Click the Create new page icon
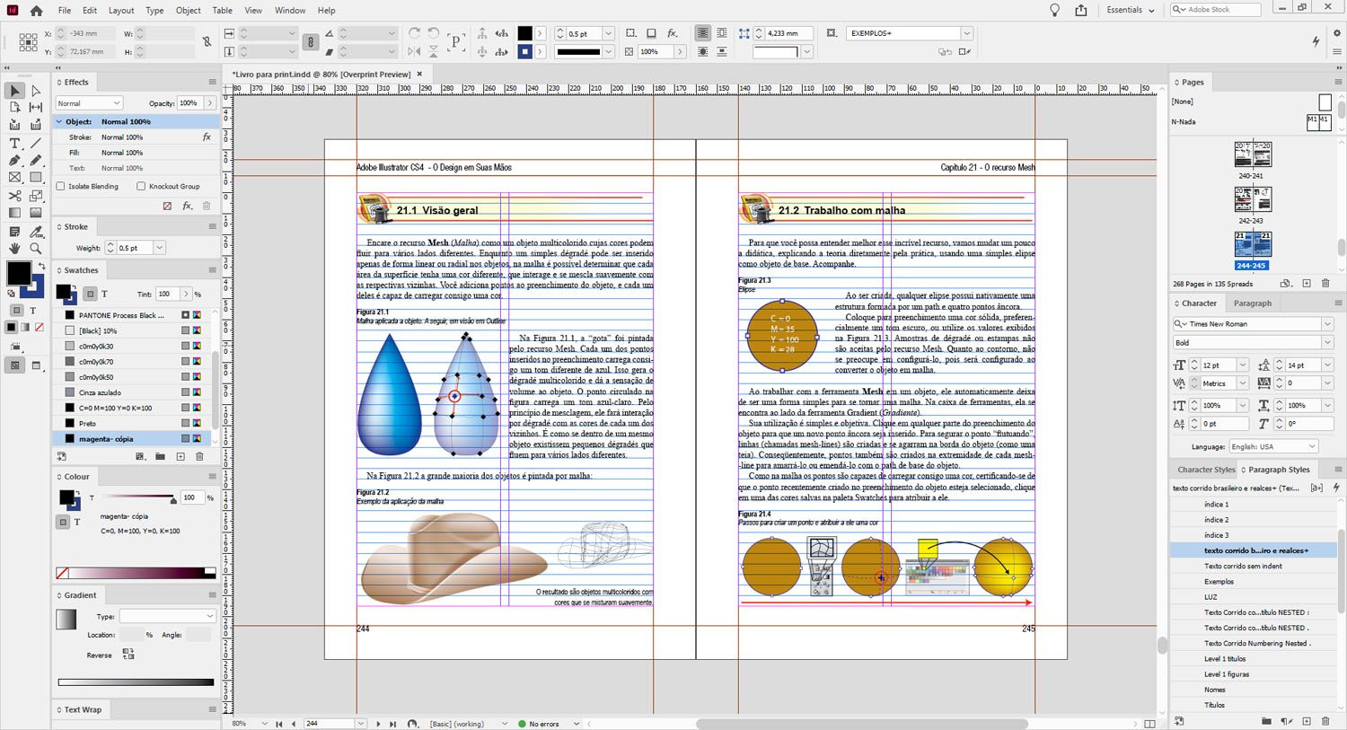This screenshot has width=1347, height=730. (x=1307, y=284)
